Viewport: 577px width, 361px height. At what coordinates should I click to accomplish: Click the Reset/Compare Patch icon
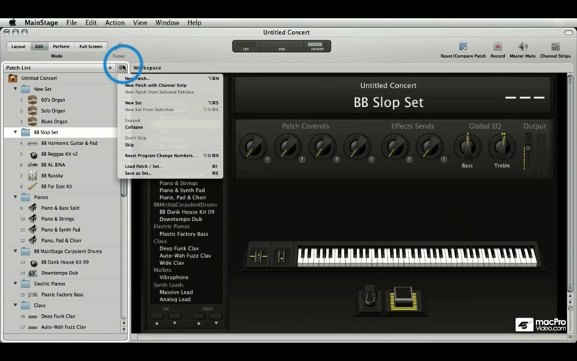tap(463, 47)
